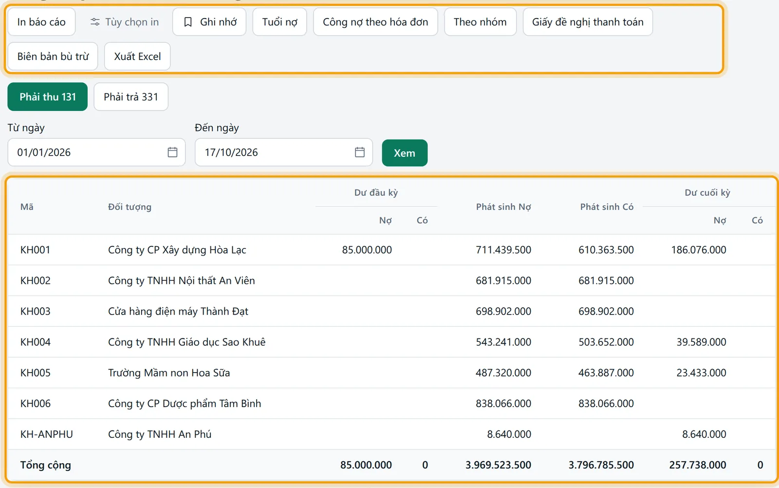Click the Đối tượng column header
Screen dimensions: 779x488
coord(130,207)
